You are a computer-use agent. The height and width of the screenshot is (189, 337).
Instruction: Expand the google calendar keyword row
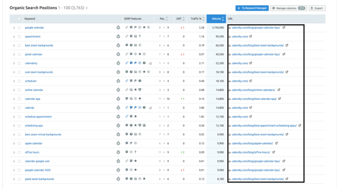pos(14,28)
